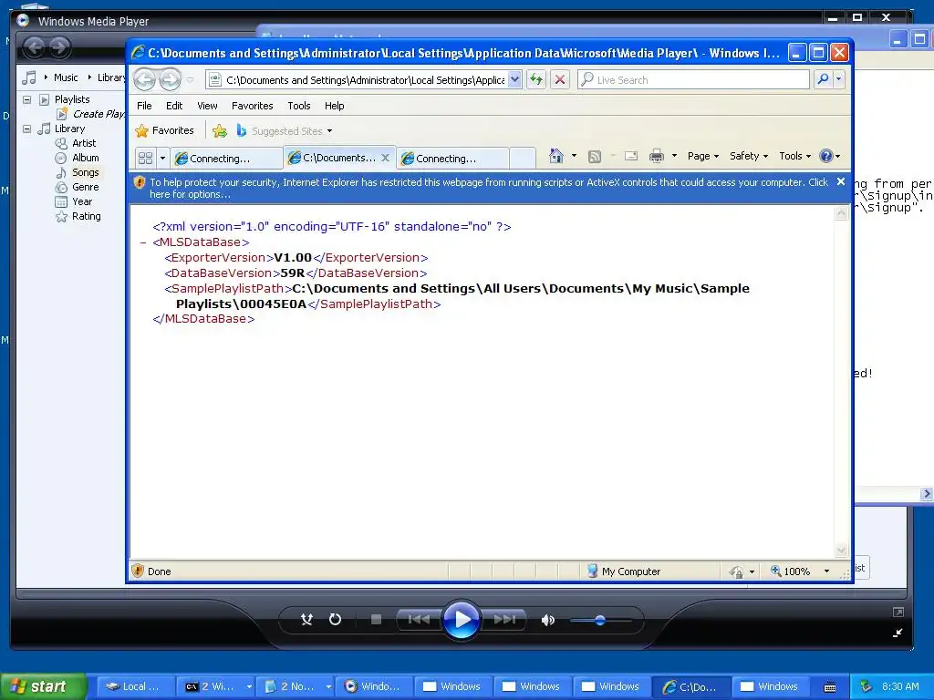Expand the Home button dropdown arrow
The height and width of the screenshot is (700, 934).
575,156
